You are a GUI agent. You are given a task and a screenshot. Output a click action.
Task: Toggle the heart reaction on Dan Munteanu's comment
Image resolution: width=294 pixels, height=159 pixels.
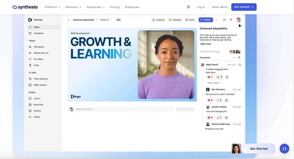pyautogui.click(x=210, y=100)
